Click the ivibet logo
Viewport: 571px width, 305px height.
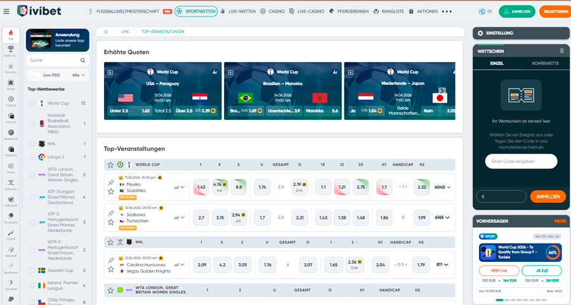point(39,11)
